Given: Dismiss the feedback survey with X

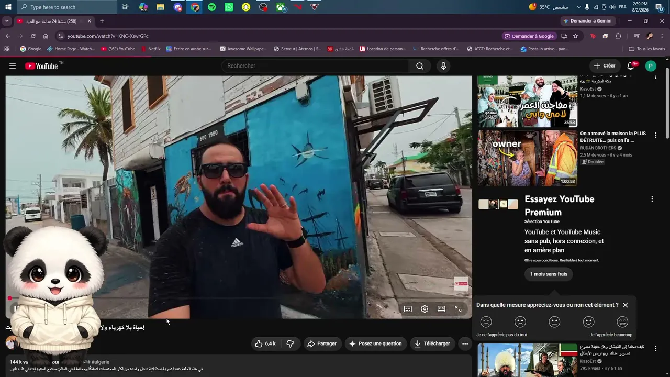Looking at the screenshot, I should click(x=625, y=305).
